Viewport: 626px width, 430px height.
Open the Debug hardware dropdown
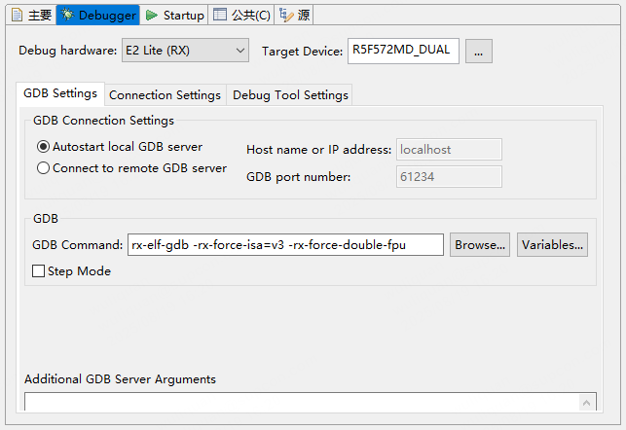[185, 51]
